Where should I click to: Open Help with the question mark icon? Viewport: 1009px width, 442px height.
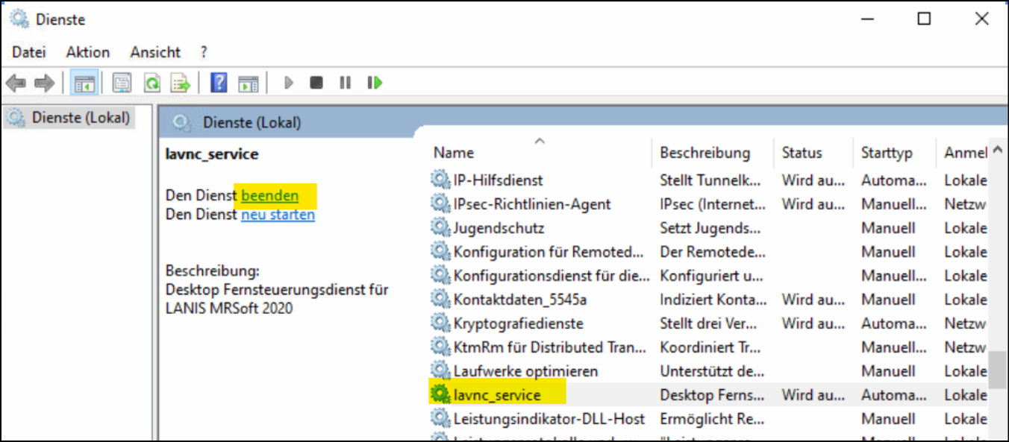pyautogui.click(x=219, y=83)
